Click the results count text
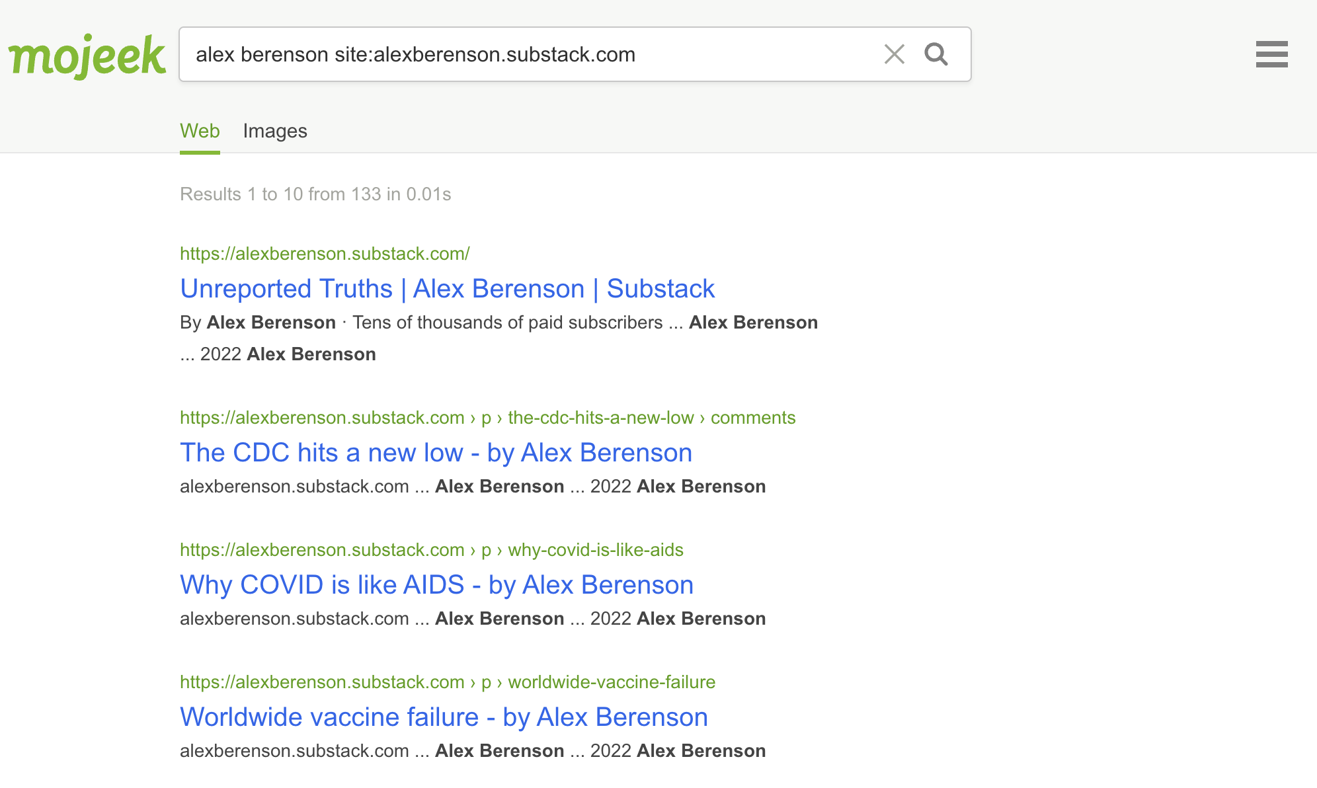1317x788 pixels. [315, 194]
